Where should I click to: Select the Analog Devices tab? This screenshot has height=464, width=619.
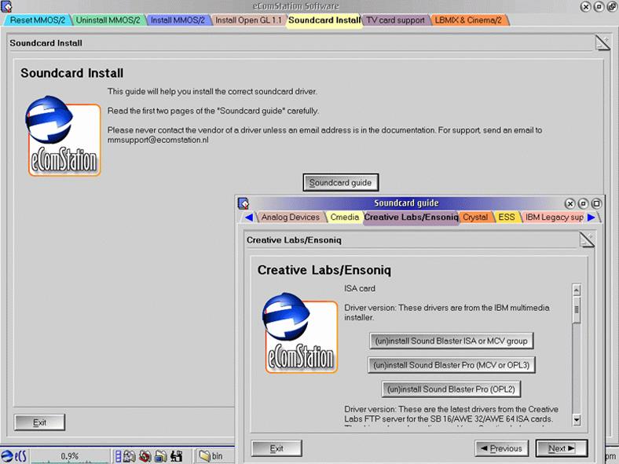[x=290, y=217]
